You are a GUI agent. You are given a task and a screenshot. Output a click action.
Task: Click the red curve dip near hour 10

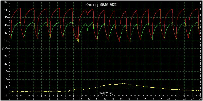[x=87, y=14]
